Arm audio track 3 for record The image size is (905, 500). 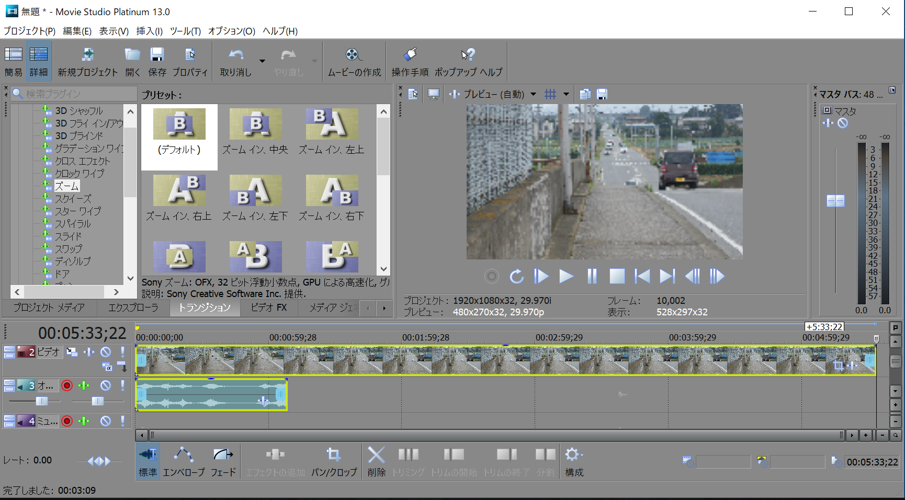coord(67,385)
